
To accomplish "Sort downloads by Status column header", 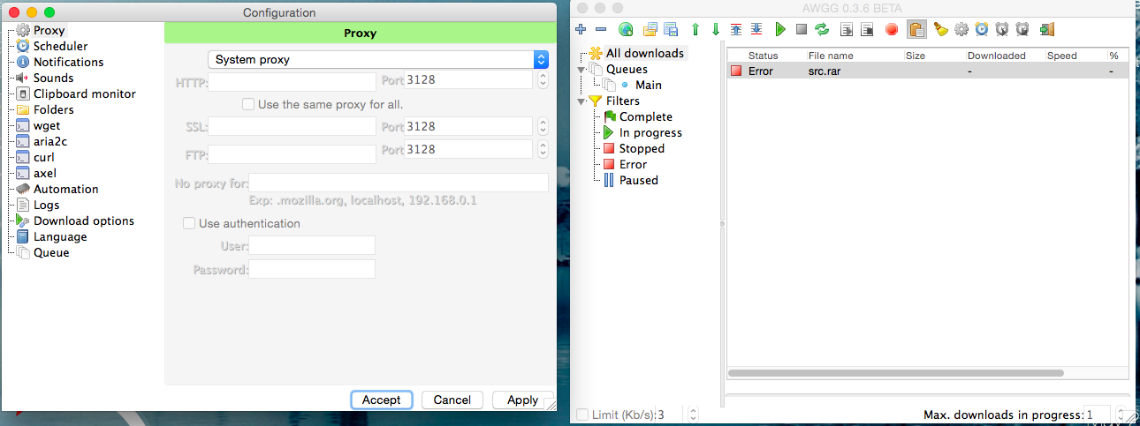I will pos(764,56).
